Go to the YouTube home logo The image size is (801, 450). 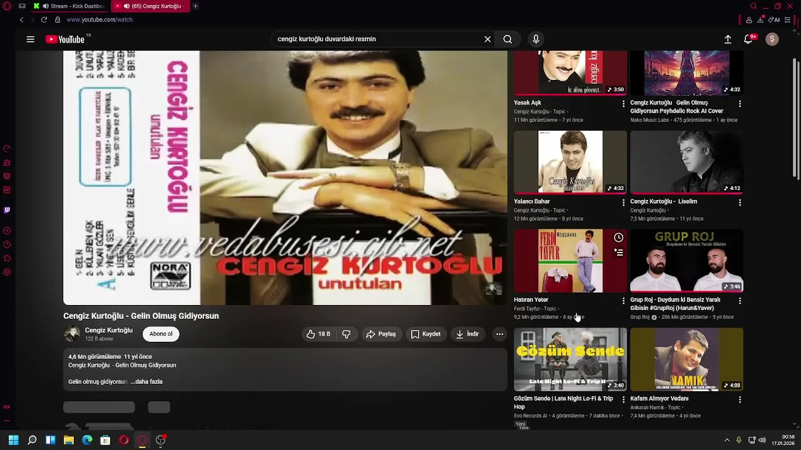65,39
